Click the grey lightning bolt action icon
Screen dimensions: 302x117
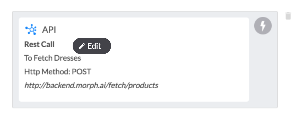263,26
